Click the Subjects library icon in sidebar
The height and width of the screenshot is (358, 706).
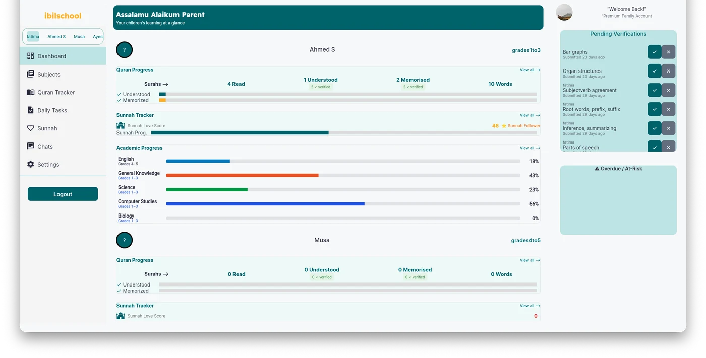[31, 74]
